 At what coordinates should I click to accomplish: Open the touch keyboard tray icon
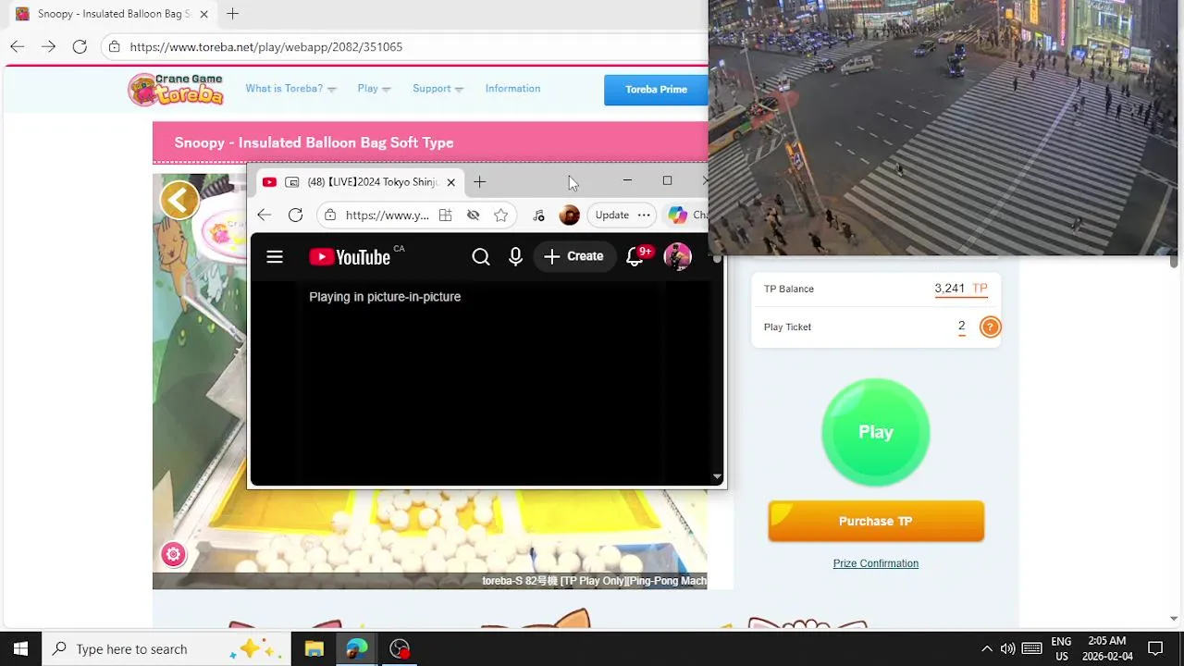click(x=1032, y=648)
